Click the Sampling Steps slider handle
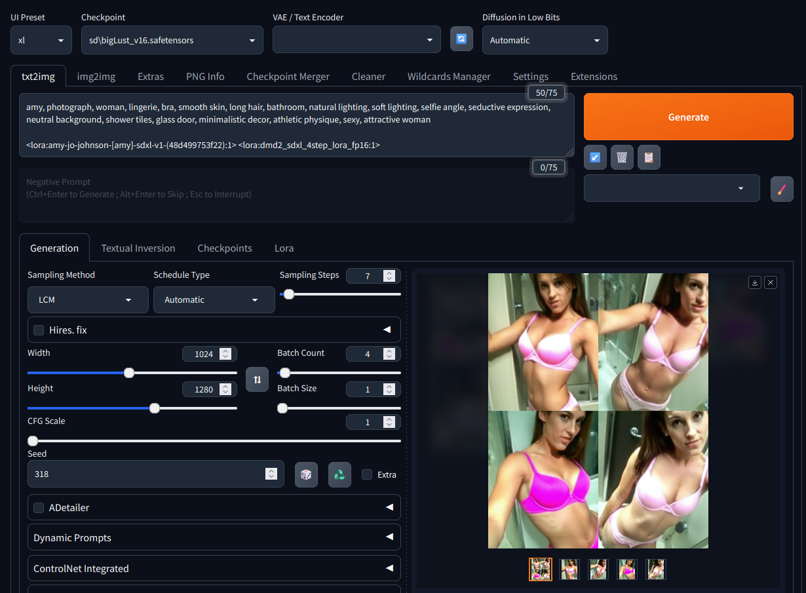This screenshot has width=806, height=593. (288, 294)
